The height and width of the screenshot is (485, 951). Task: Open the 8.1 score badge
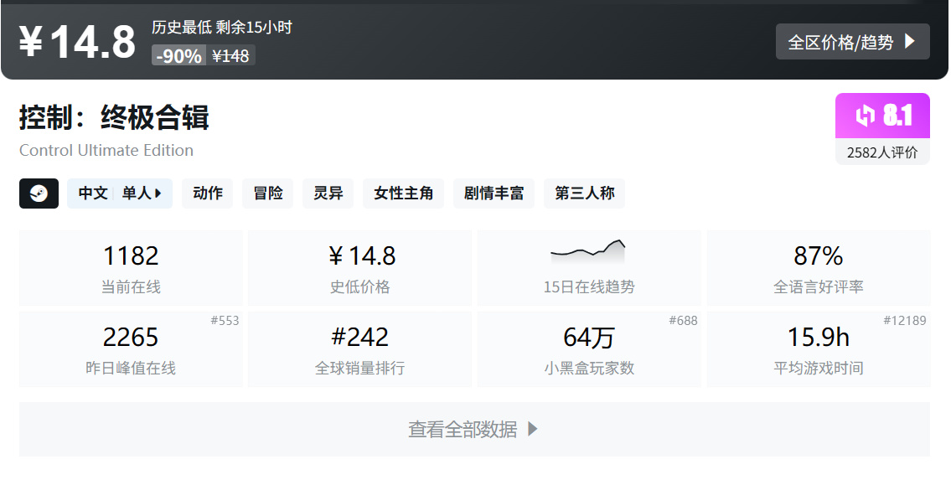[x=882, y=116]
